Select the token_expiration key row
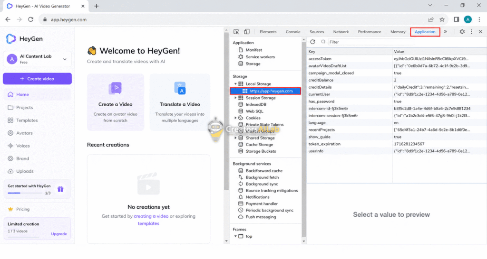 click(x=397, y=144)
